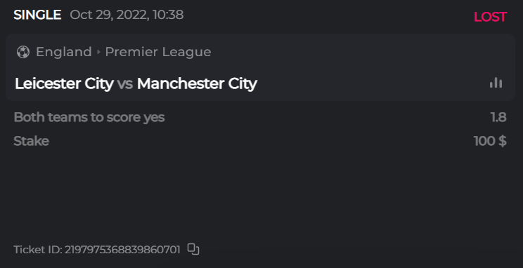Click the soccer ball sport icon

pos(23,52)
